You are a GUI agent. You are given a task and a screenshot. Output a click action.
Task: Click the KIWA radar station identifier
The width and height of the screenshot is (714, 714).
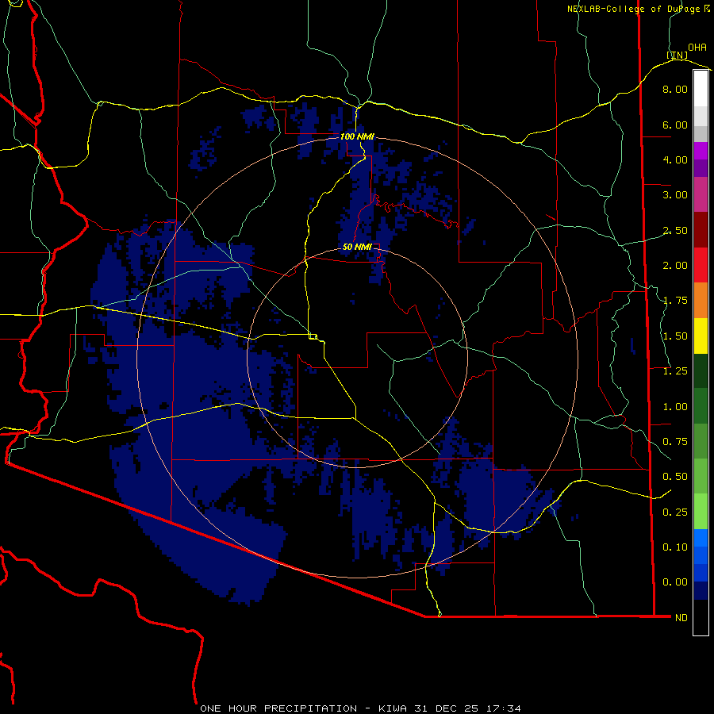click(393, 708)
